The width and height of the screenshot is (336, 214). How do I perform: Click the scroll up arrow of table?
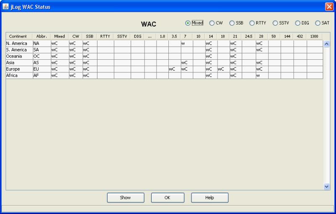click(327, 43)
